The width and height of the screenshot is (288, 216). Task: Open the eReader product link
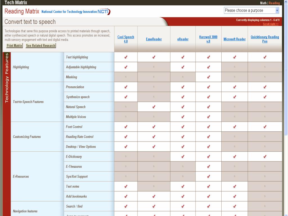pyautogui.click(x=183, y=39)
